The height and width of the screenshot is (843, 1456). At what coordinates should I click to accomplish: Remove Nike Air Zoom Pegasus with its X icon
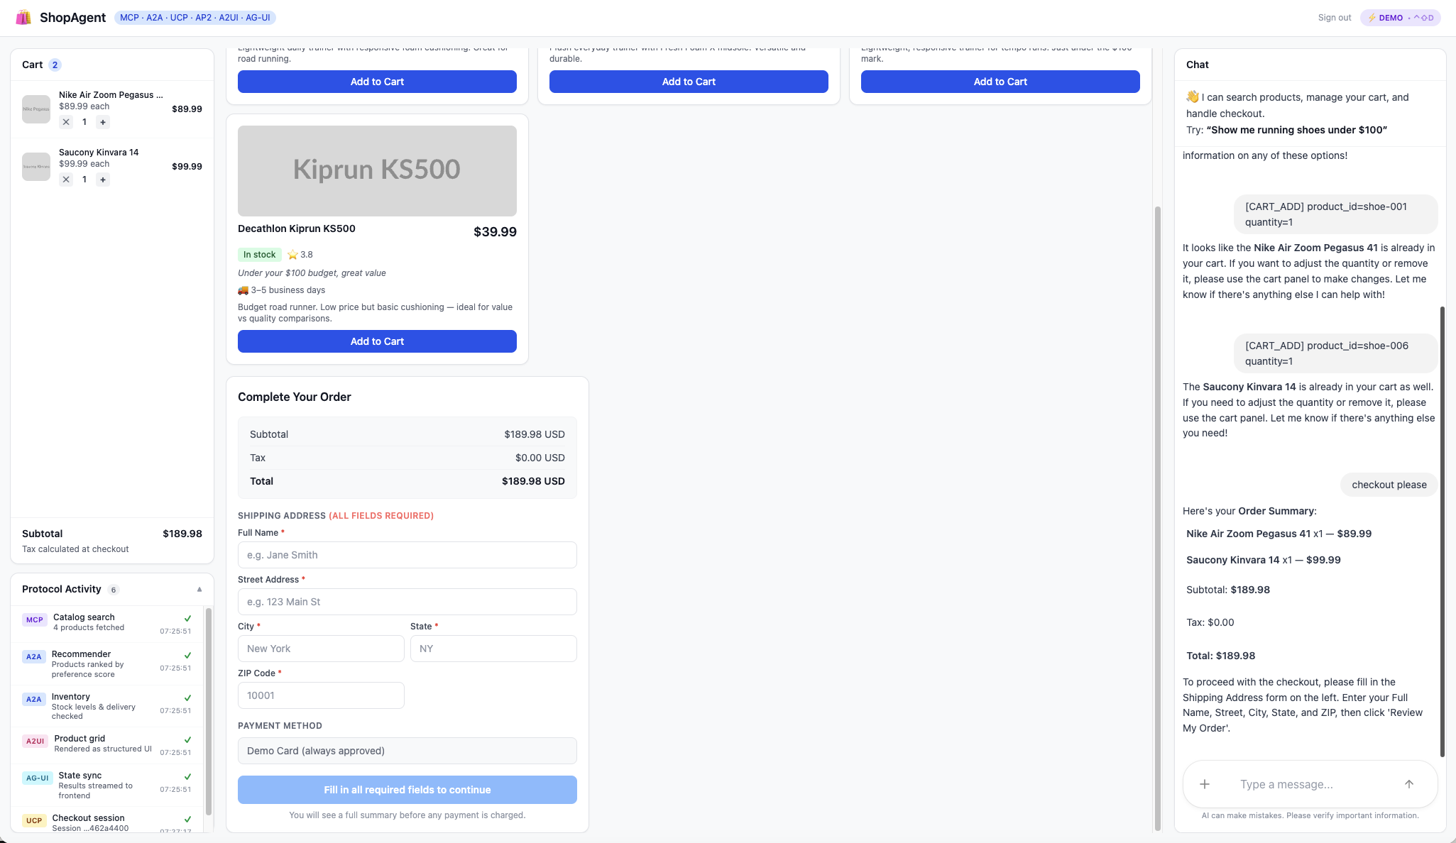pyautogui.click(x=66, y=121)
